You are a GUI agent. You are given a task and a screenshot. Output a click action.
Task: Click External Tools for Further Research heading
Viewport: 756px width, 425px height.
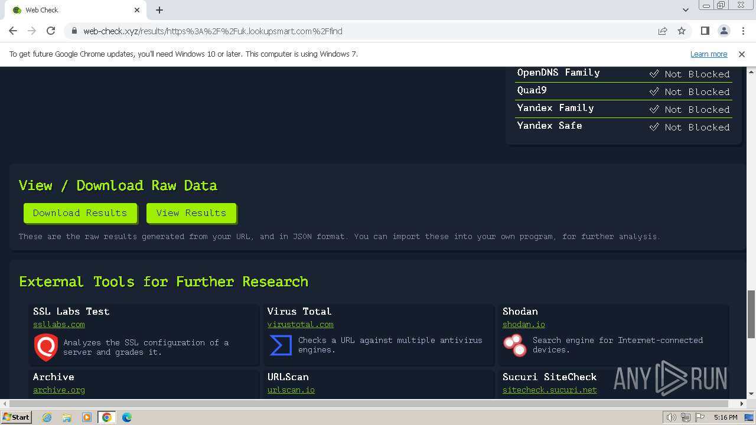[x=164, y=282]
